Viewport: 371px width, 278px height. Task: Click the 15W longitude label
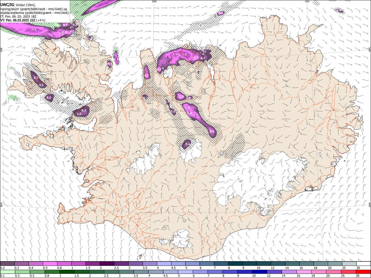point(307,1)
